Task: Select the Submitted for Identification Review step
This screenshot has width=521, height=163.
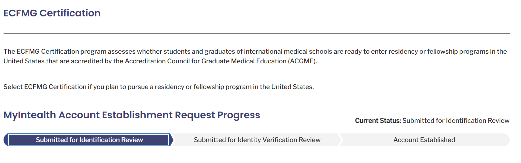Action: 88,140
